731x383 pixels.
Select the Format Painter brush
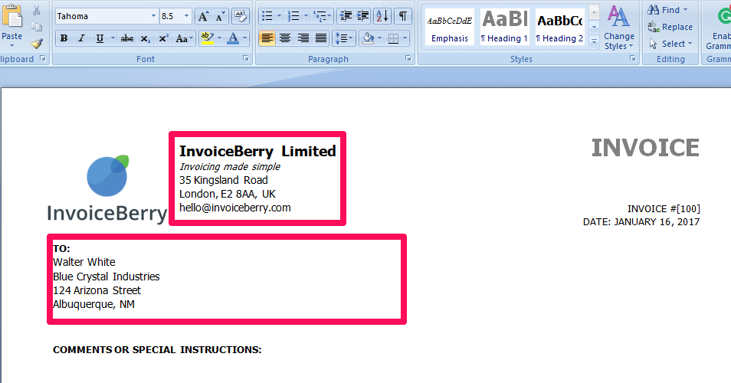37,44
